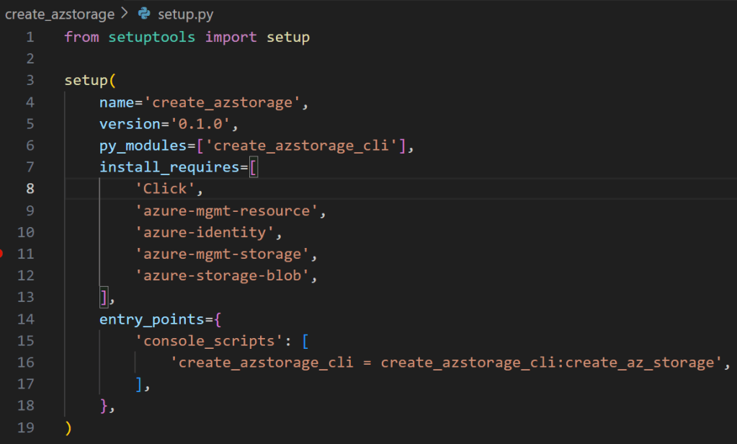Click line number 14 in the gutter

click(x=26, y=319)
